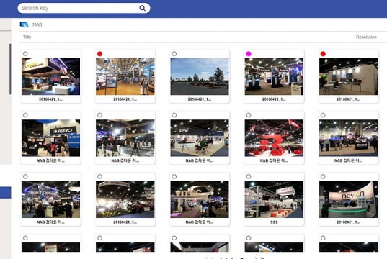Screen dimensions: 387x259
Task: Select the radio button on the nevion image
Action: click(323, 176)
